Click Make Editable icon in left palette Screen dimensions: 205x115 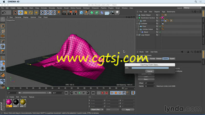coord(3,19)
